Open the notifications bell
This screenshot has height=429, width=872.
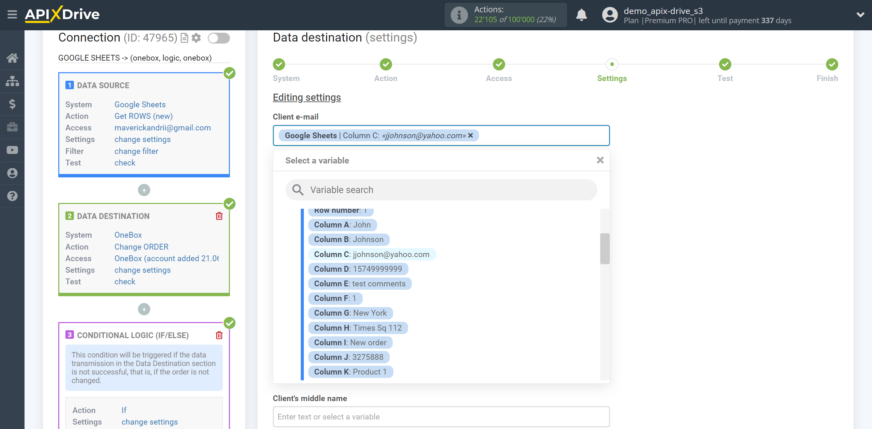[x=581, y=15]
